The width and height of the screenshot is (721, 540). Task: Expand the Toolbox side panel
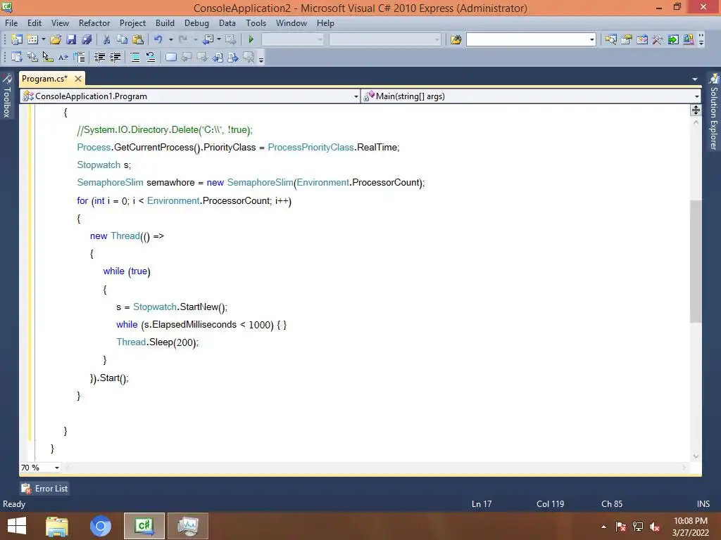[x=7, y=96]
